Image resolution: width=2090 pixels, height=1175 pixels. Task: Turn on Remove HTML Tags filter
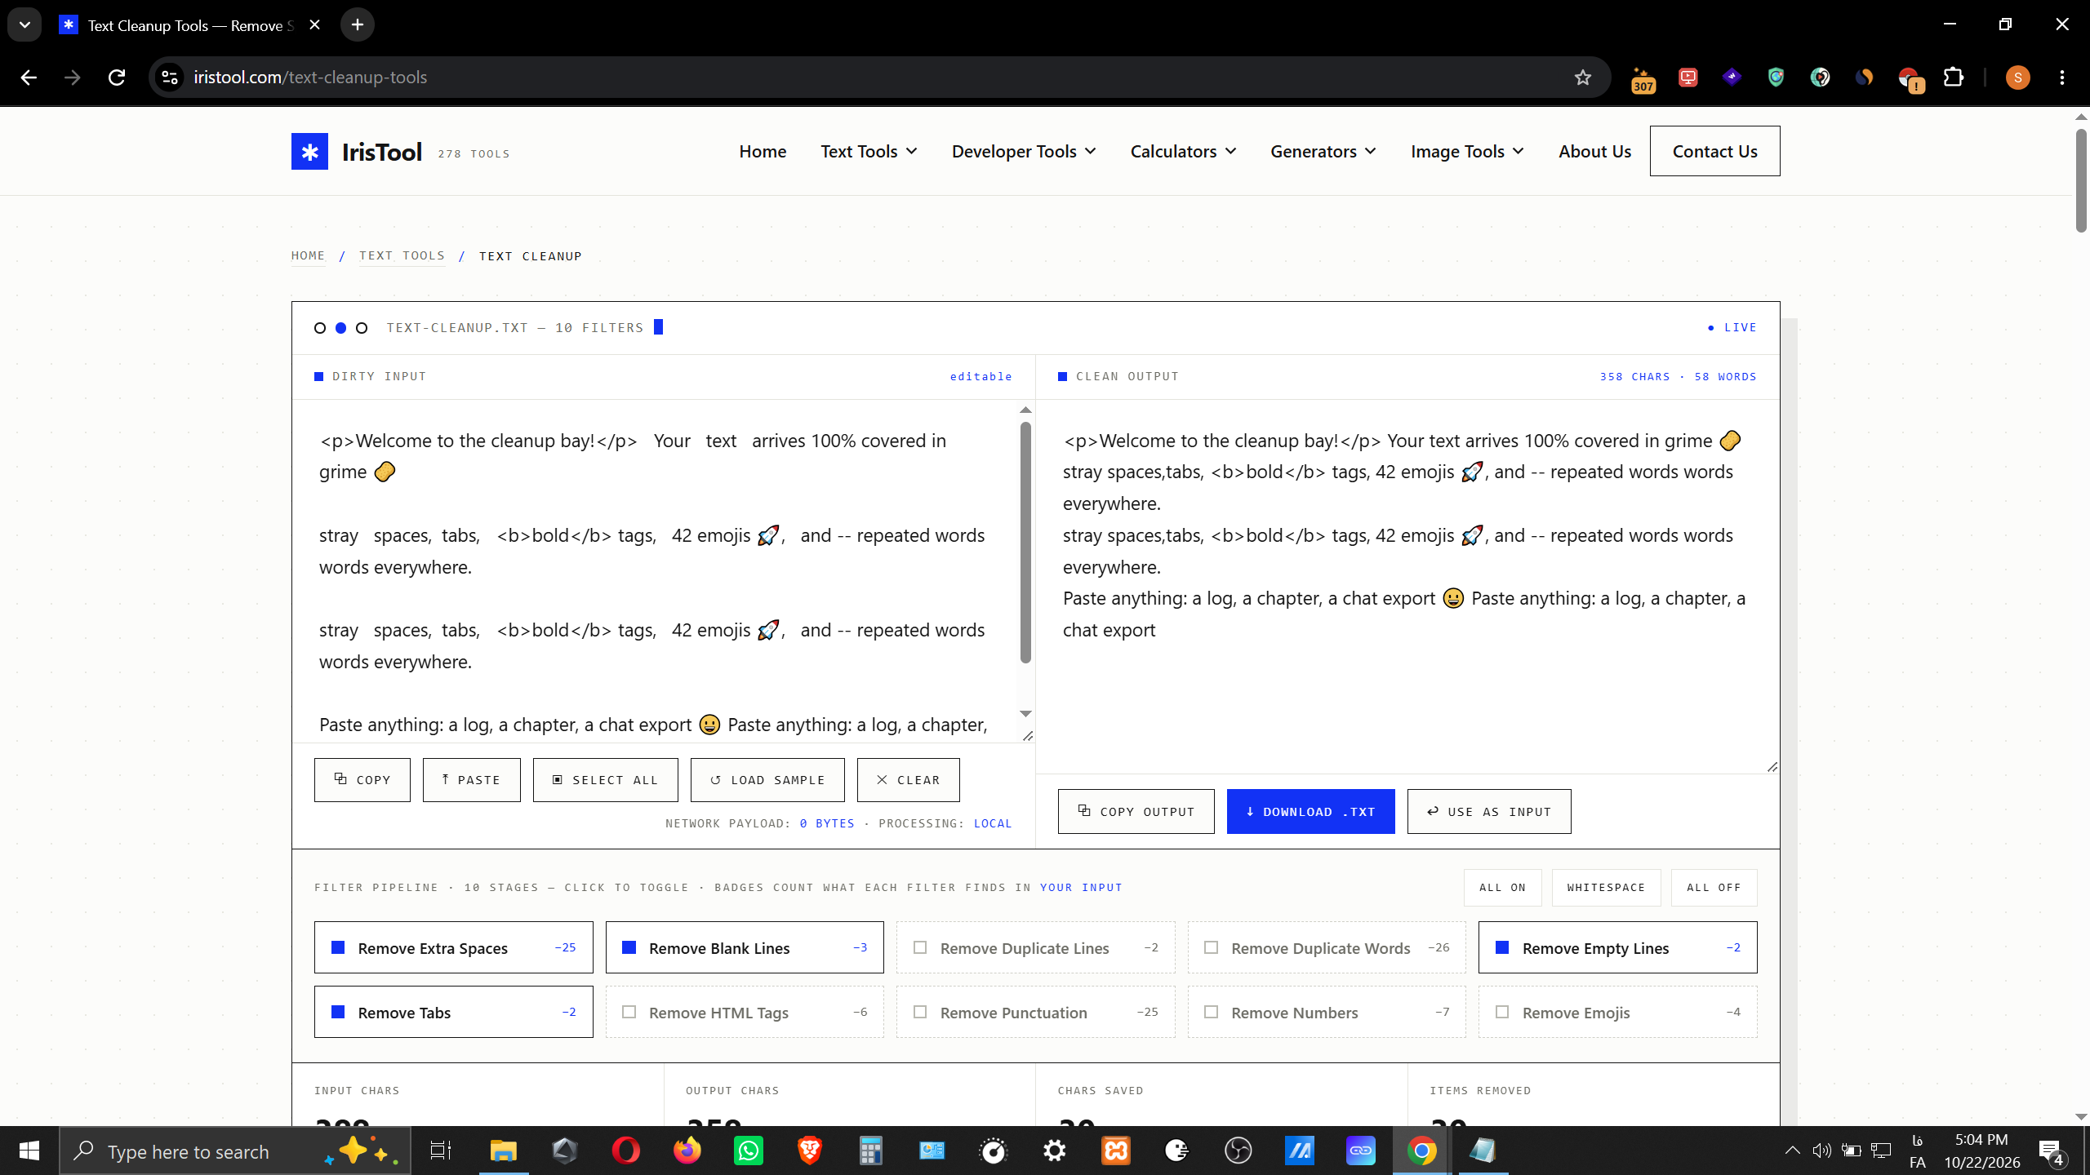pos(745,1012)
